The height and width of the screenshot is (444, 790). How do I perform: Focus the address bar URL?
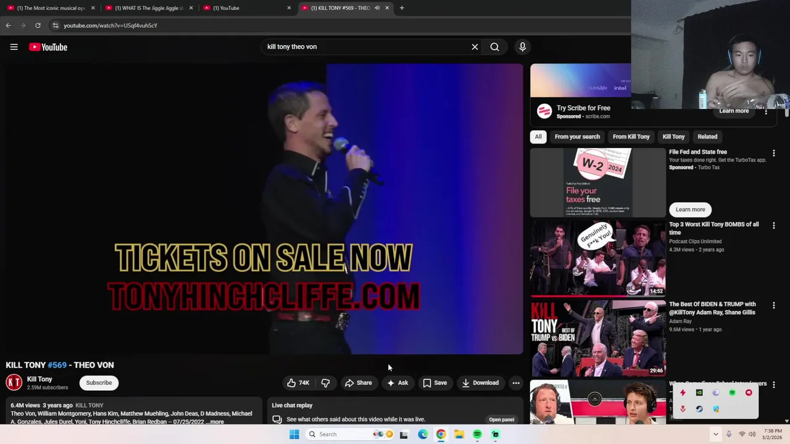(x=110, y=25)
